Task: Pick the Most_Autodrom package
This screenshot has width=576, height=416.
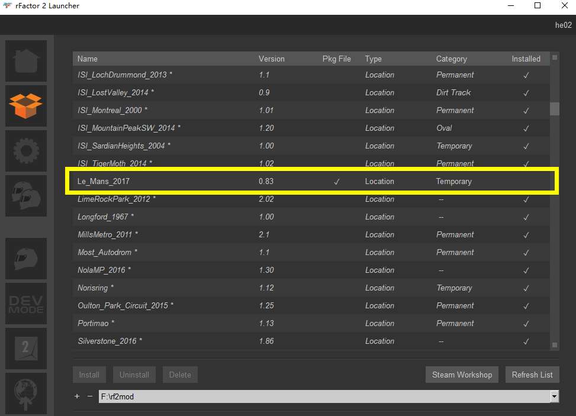Action: tap(311, 252)
